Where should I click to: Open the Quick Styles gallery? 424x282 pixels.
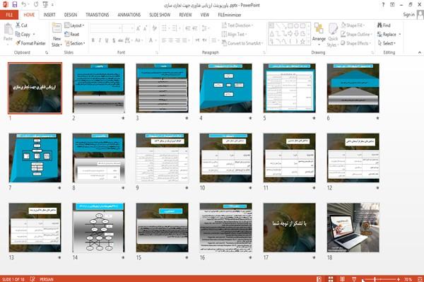[333, 35]
